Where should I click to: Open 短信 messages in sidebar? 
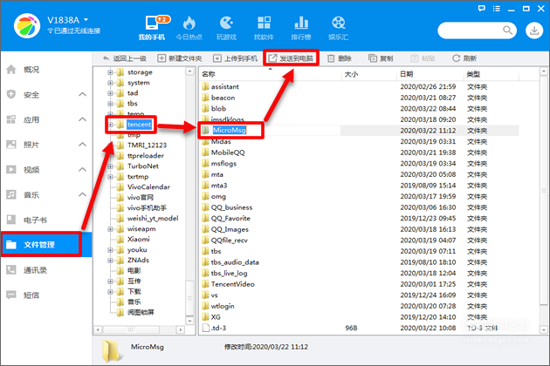tap(45, 295)
